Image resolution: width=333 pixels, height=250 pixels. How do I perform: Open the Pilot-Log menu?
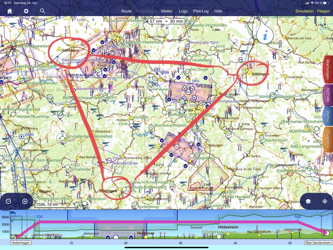click(200, 11)
